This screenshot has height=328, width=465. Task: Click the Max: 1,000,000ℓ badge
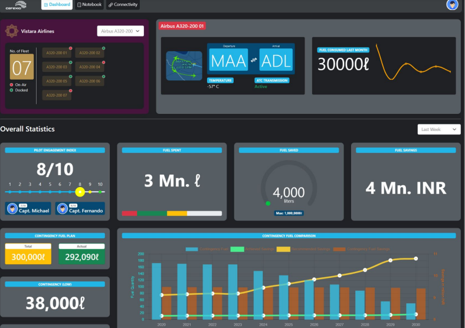[289, 213]
